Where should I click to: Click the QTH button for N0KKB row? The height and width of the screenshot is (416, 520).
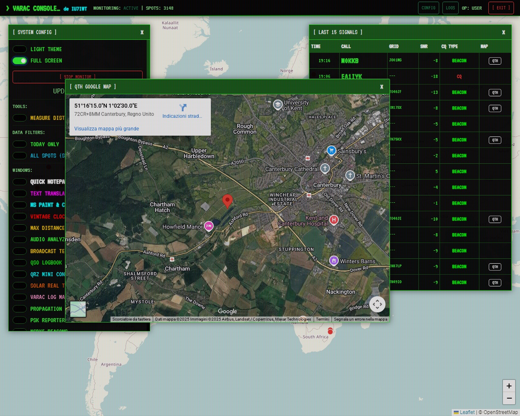pyautogui.click(x=495, y=61)
